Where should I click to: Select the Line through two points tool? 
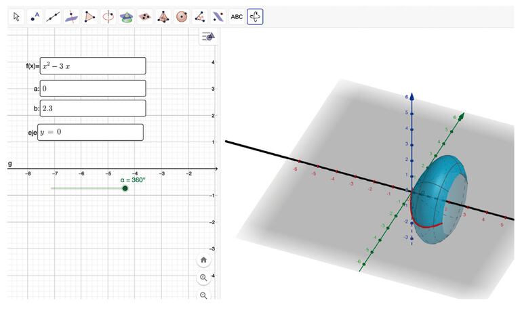tap(53, 17)
